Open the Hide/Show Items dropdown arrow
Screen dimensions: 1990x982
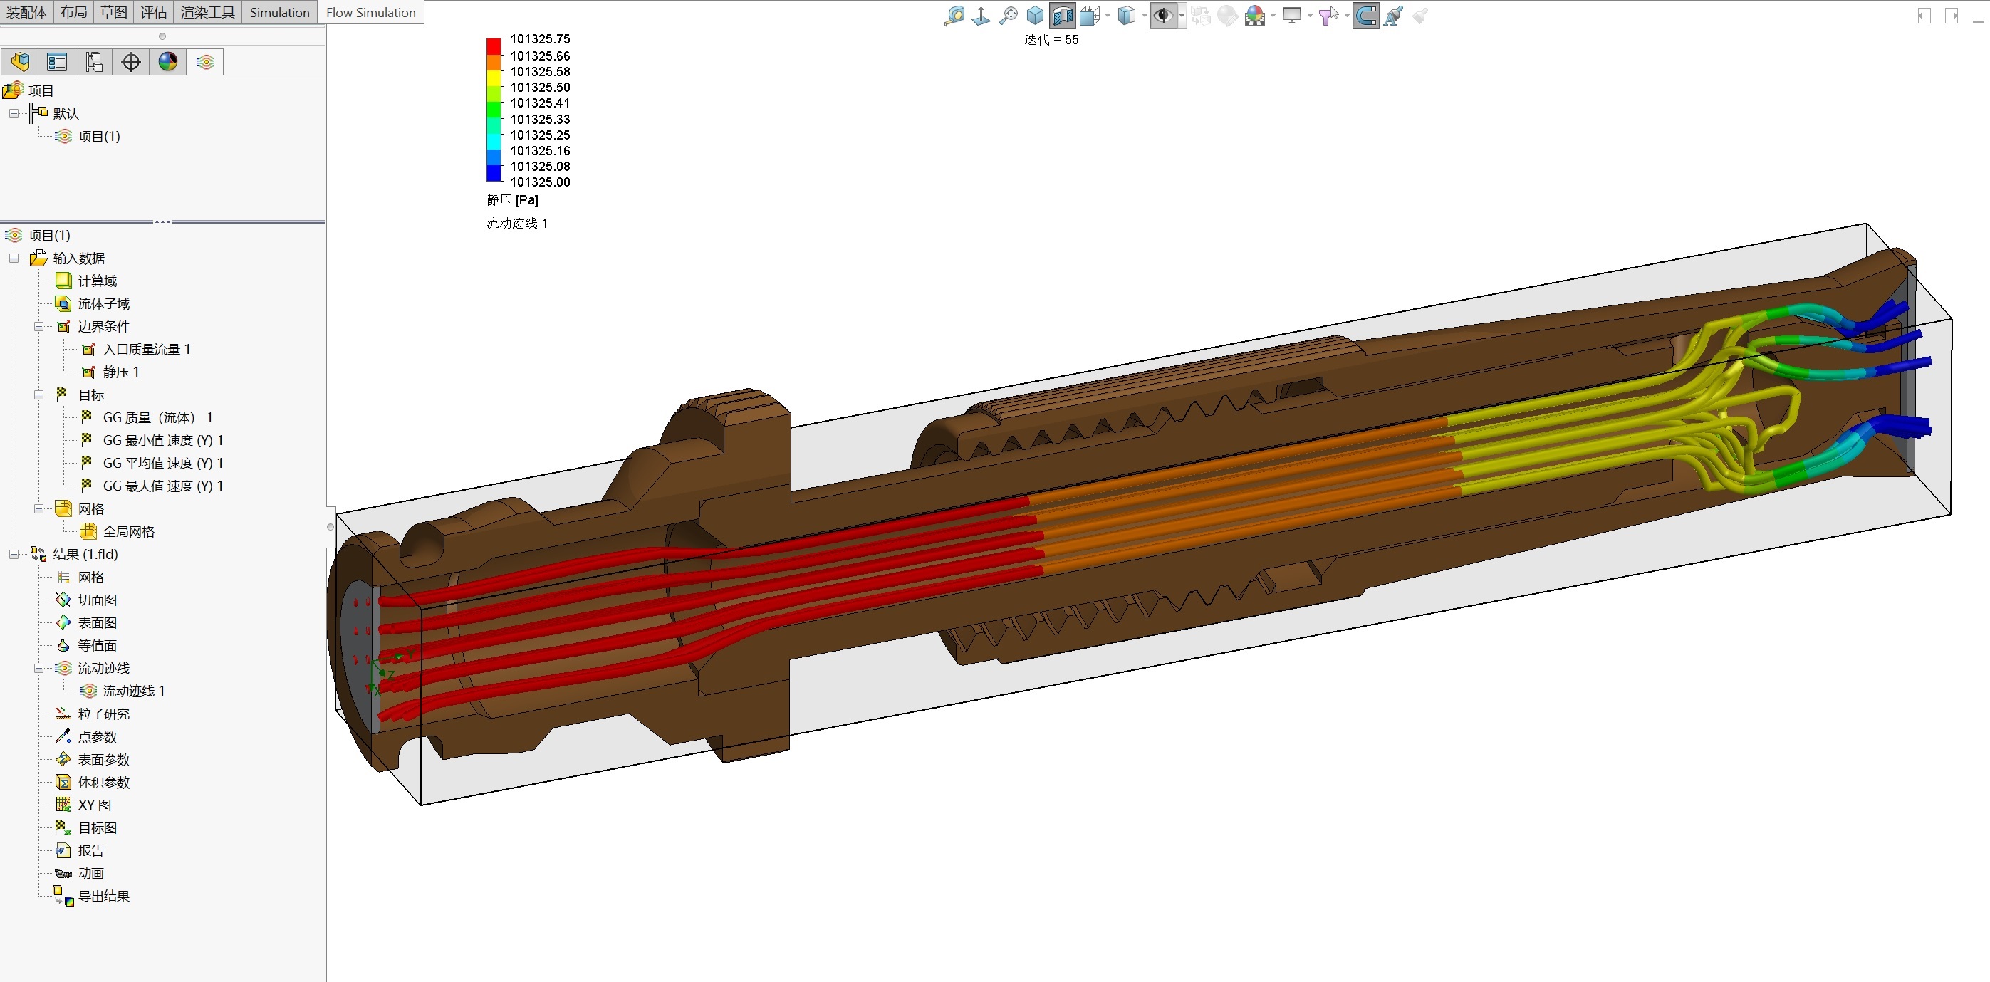click(x=1182, y=15)
